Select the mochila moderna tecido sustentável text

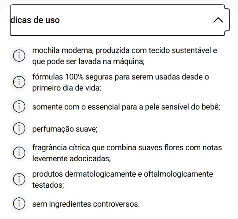tap(124, 56)
